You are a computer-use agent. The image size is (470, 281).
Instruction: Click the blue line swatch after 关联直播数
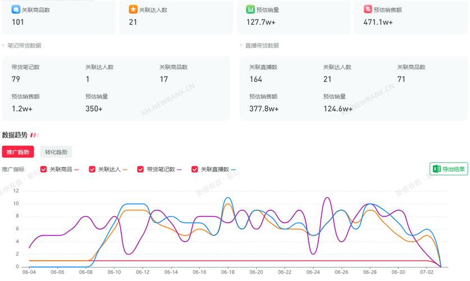pos(234,169)
